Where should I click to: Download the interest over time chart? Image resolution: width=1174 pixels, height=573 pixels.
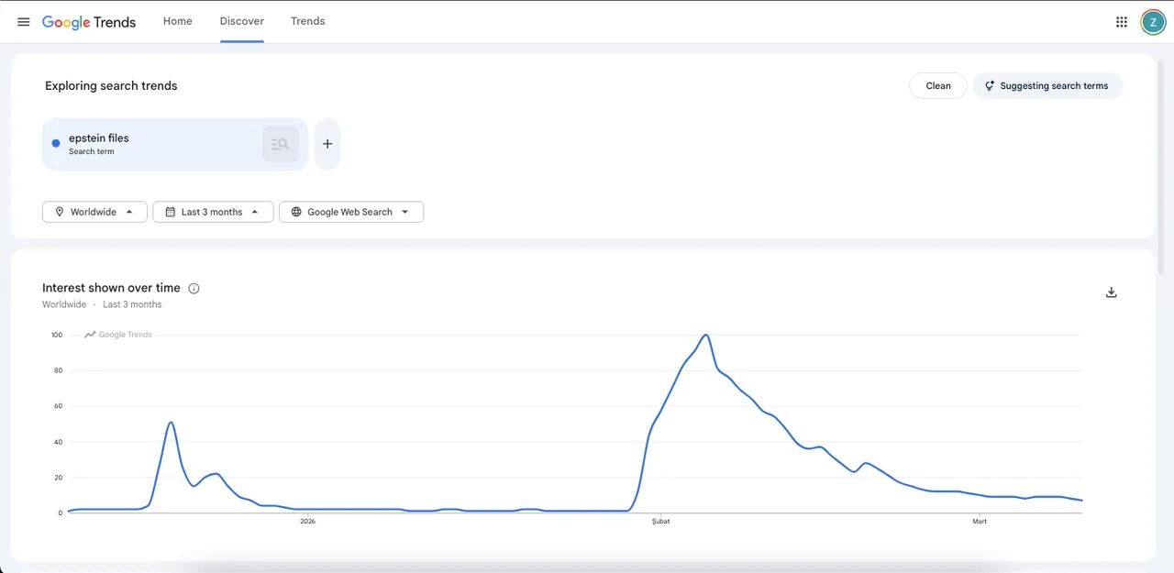1111,292
